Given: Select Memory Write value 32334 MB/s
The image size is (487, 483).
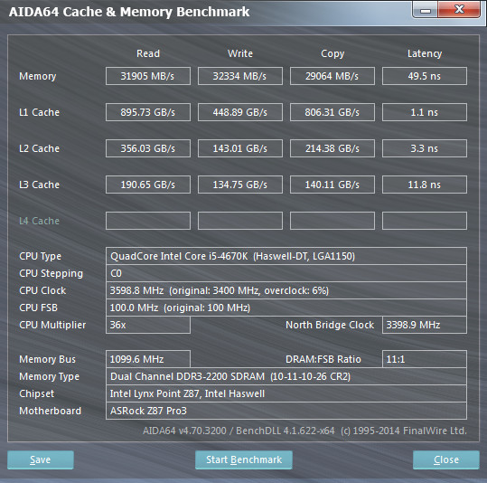Looking at the screenshot, I should click(x=240, y=76).
